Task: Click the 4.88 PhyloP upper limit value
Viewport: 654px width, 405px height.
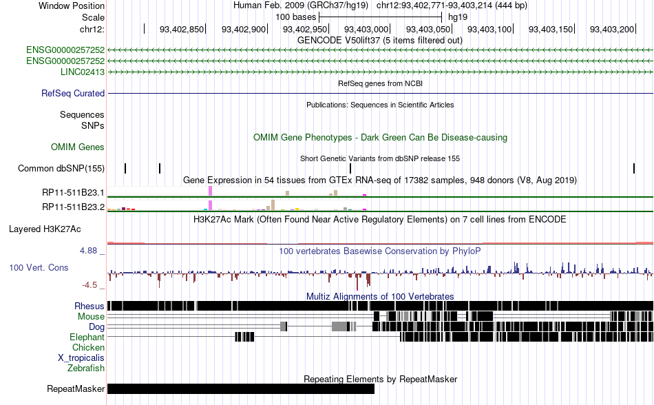Action: [x=88, y=251]
